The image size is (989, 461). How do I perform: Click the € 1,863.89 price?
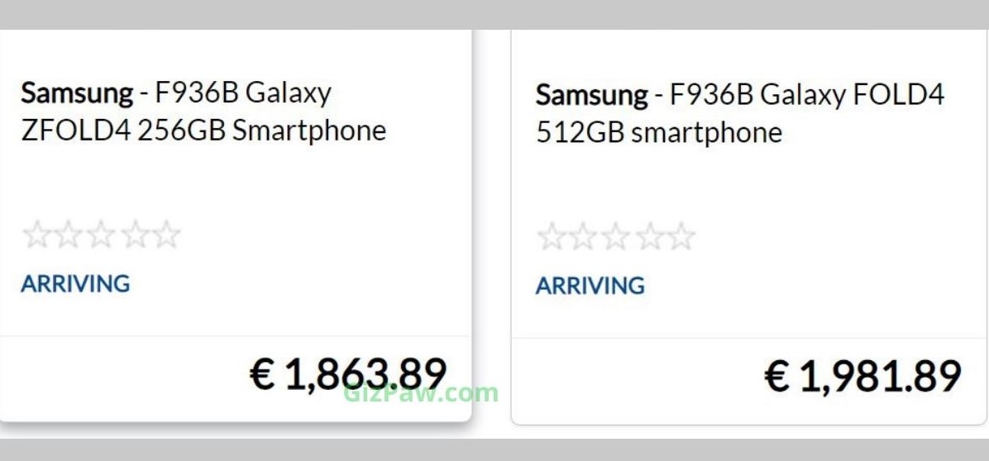(348, 373)
